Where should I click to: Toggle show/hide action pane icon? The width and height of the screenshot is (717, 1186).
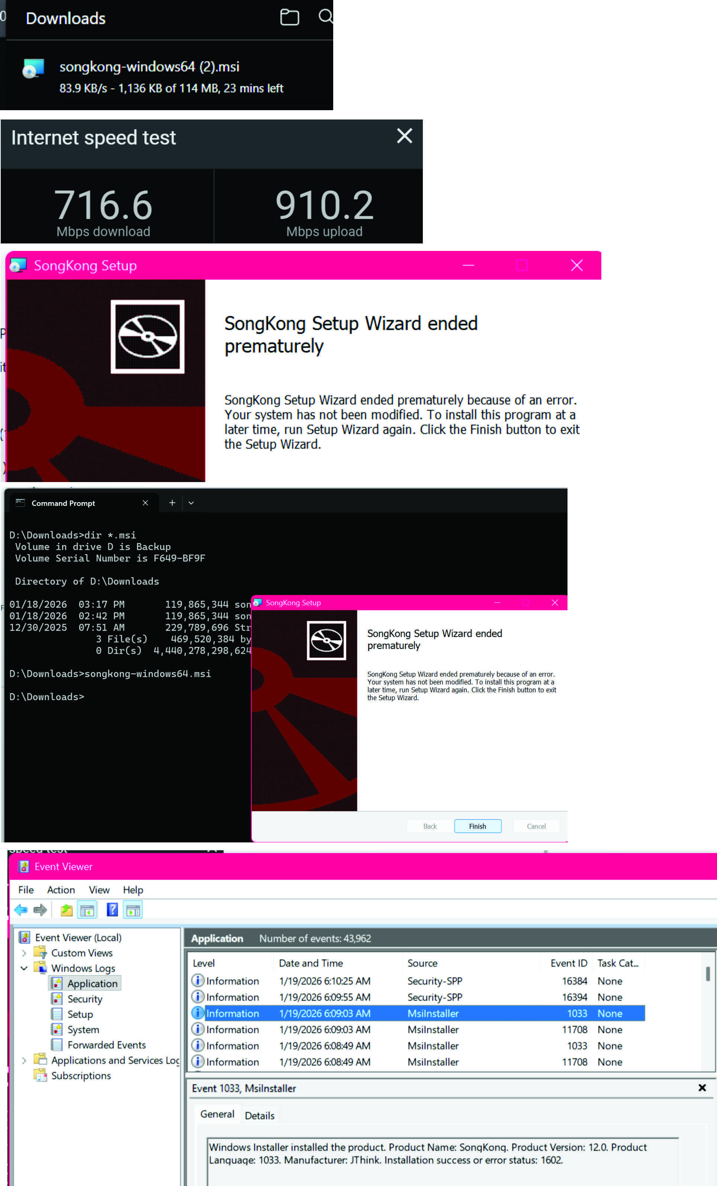click(133, 910)
